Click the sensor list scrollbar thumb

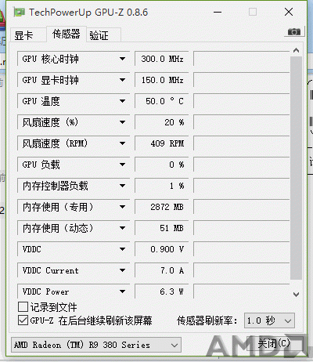pos(296,168)
